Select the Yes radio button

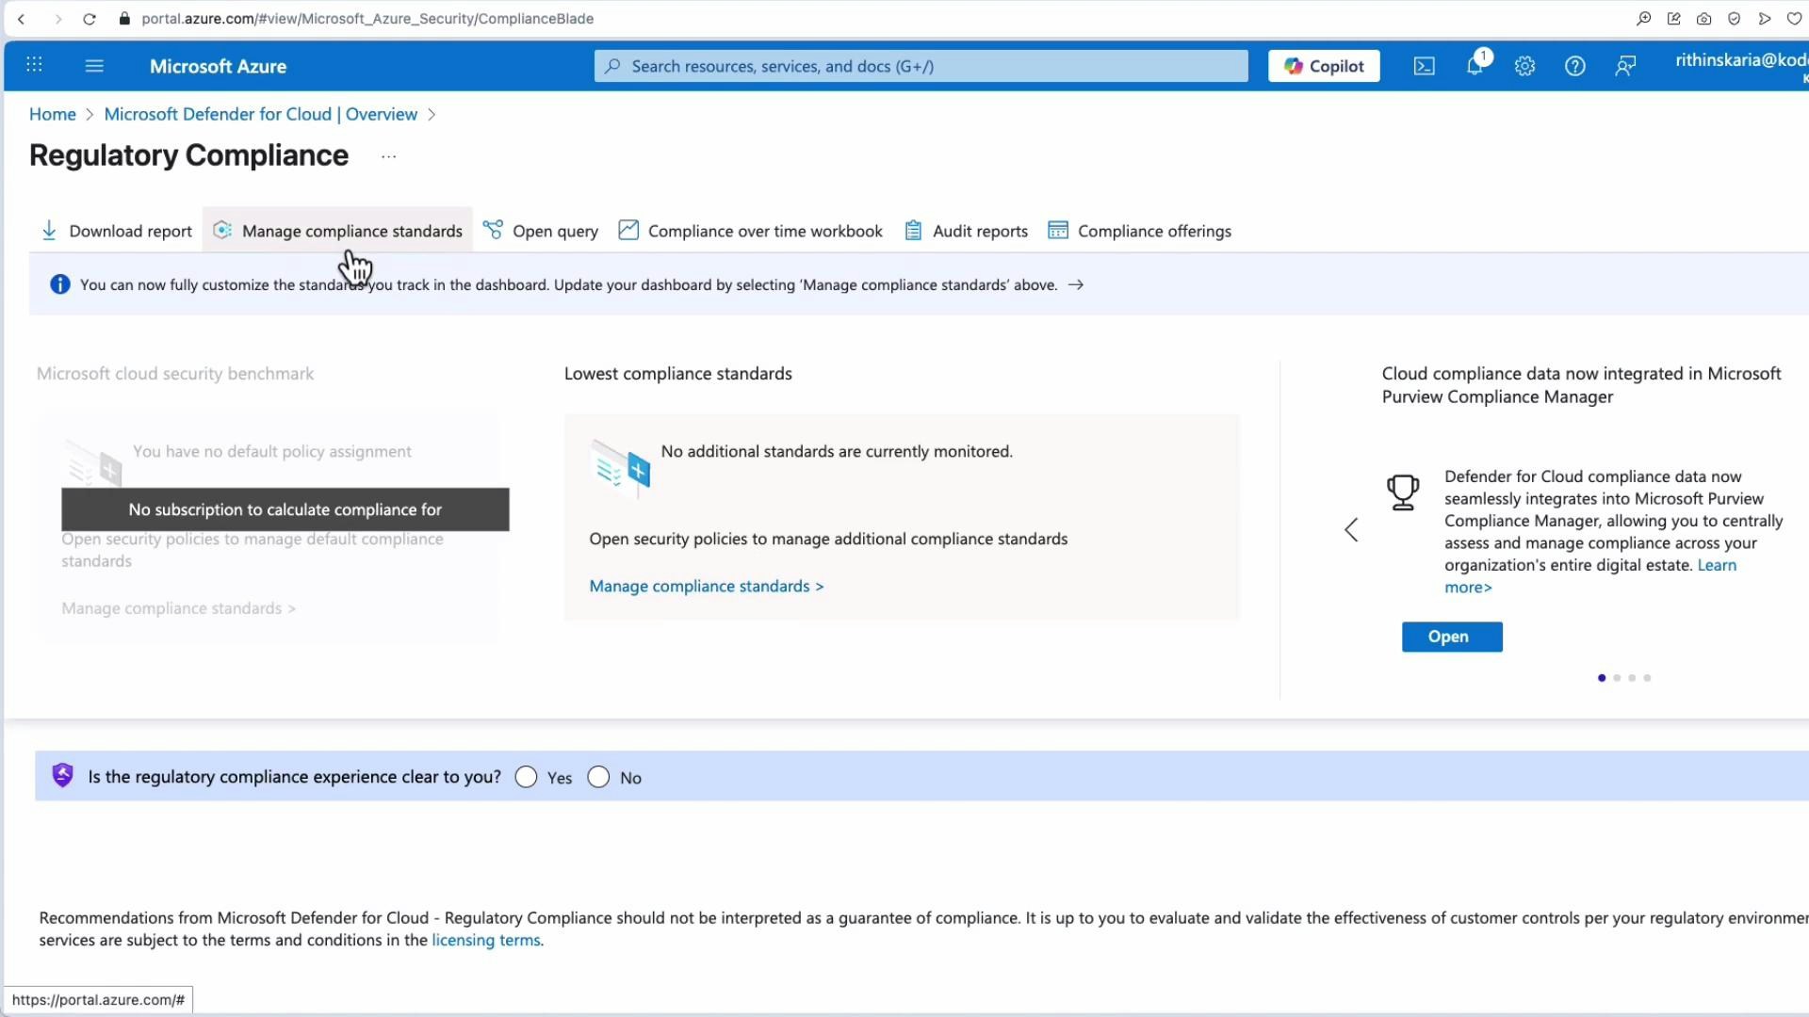[x=525, y=777]
